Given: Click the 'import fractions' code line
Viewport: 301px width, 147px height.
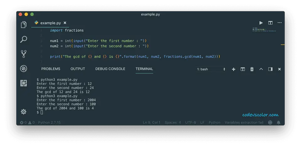Looking at the screenshot, I should pyautogui.click(x=67, y=30).
